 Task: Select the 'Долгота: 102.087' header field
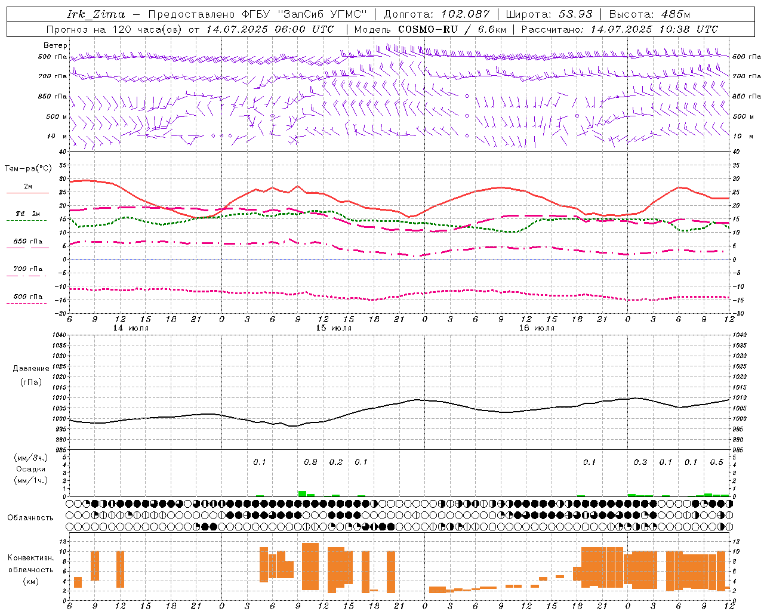(x=436, y=14)
